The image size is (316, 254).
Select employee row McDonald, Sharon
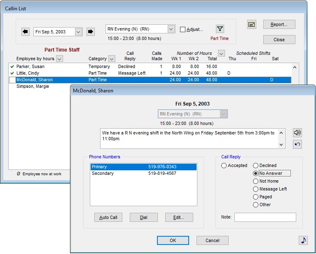150,80
